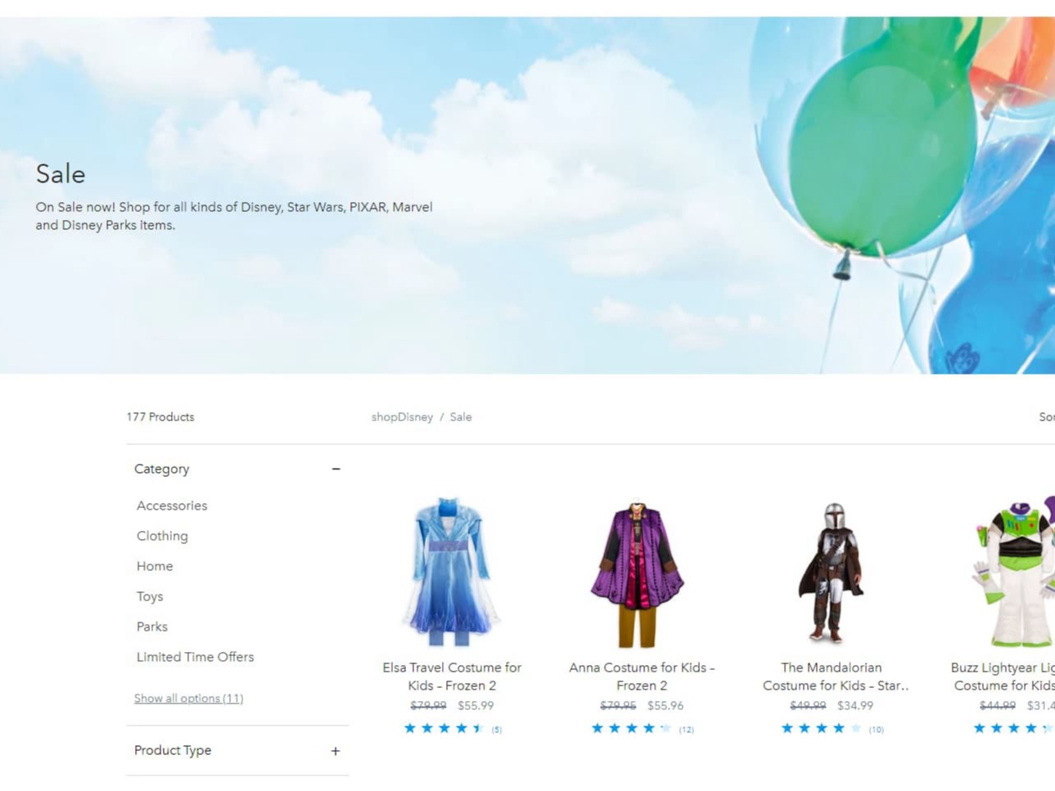Screen dimensions: 1055x791
Task: Click The Mandalorian Costume for Kids title
Action: click(833, 676)
